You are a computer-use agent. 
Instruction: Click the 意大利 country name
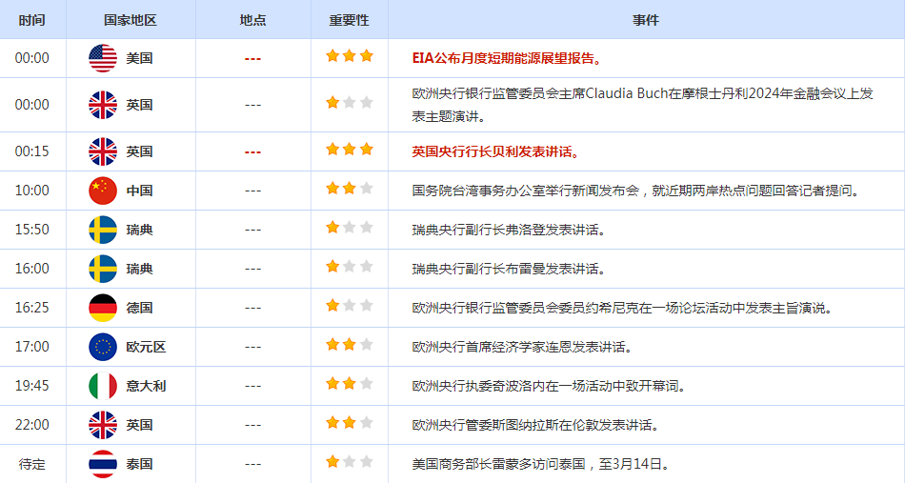[x=146, y=386]
